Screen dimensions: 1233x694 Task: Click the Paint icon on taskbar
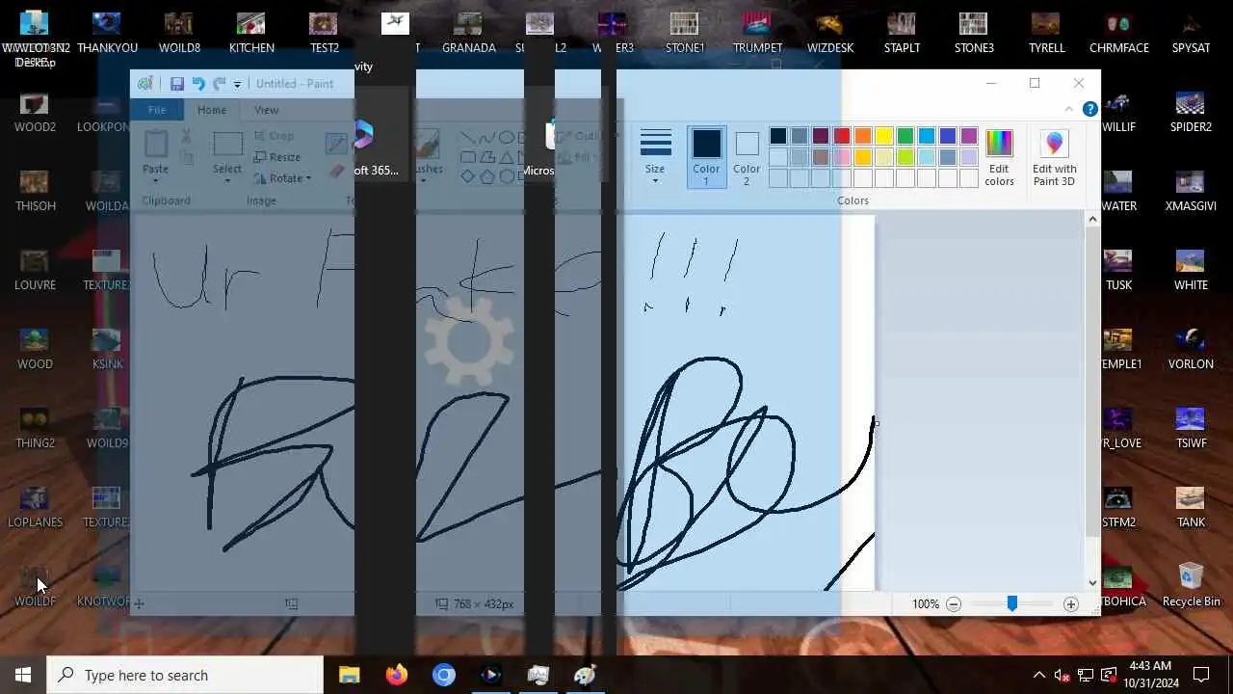click(x=585, y=675)
